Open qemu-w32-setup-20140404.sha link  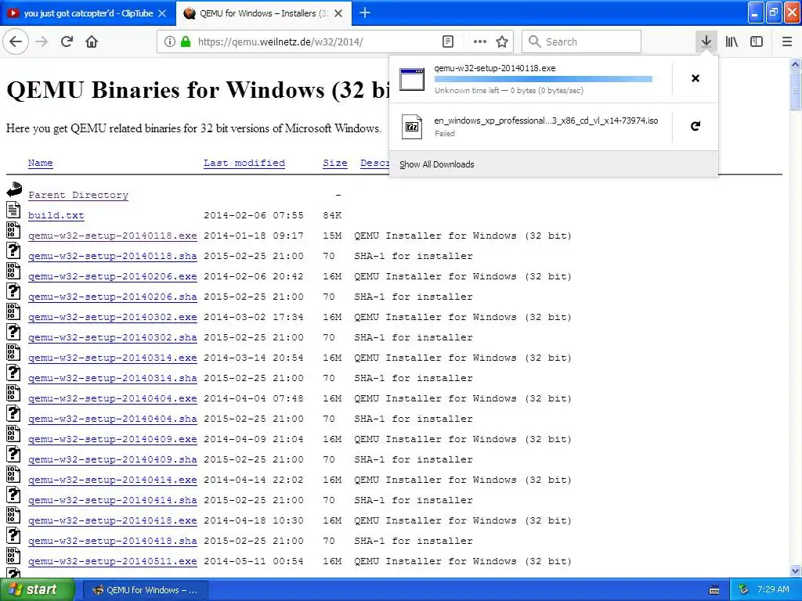click(113, 419)
